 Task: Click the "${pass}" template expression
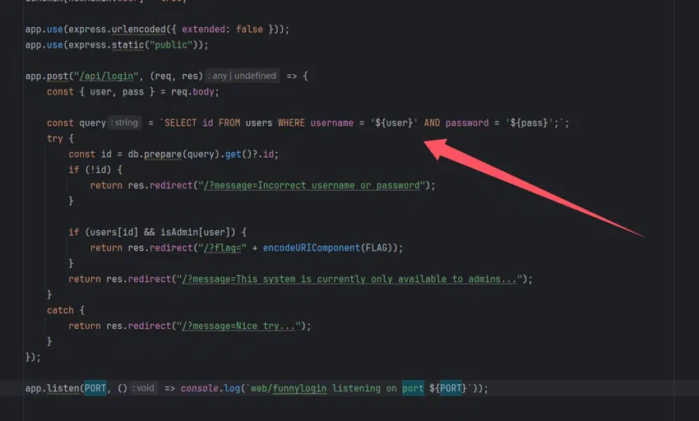tap(529, 123)
